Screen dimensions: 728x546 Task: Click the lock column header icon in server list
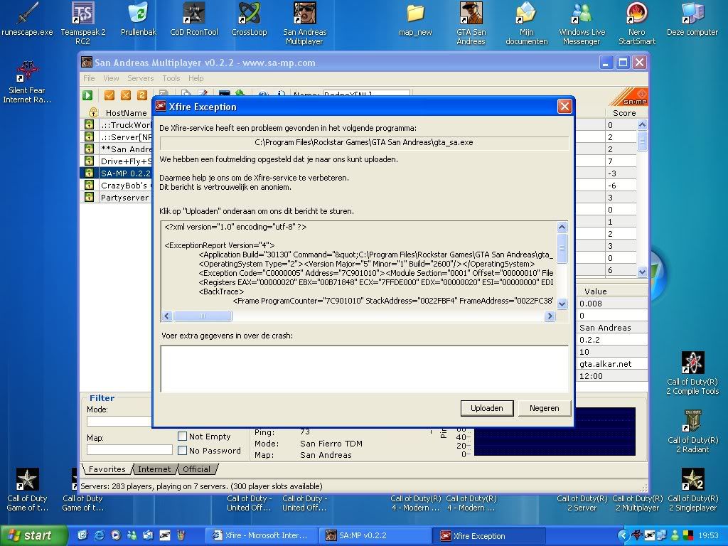pyautogui.click(x=93, y=112)
